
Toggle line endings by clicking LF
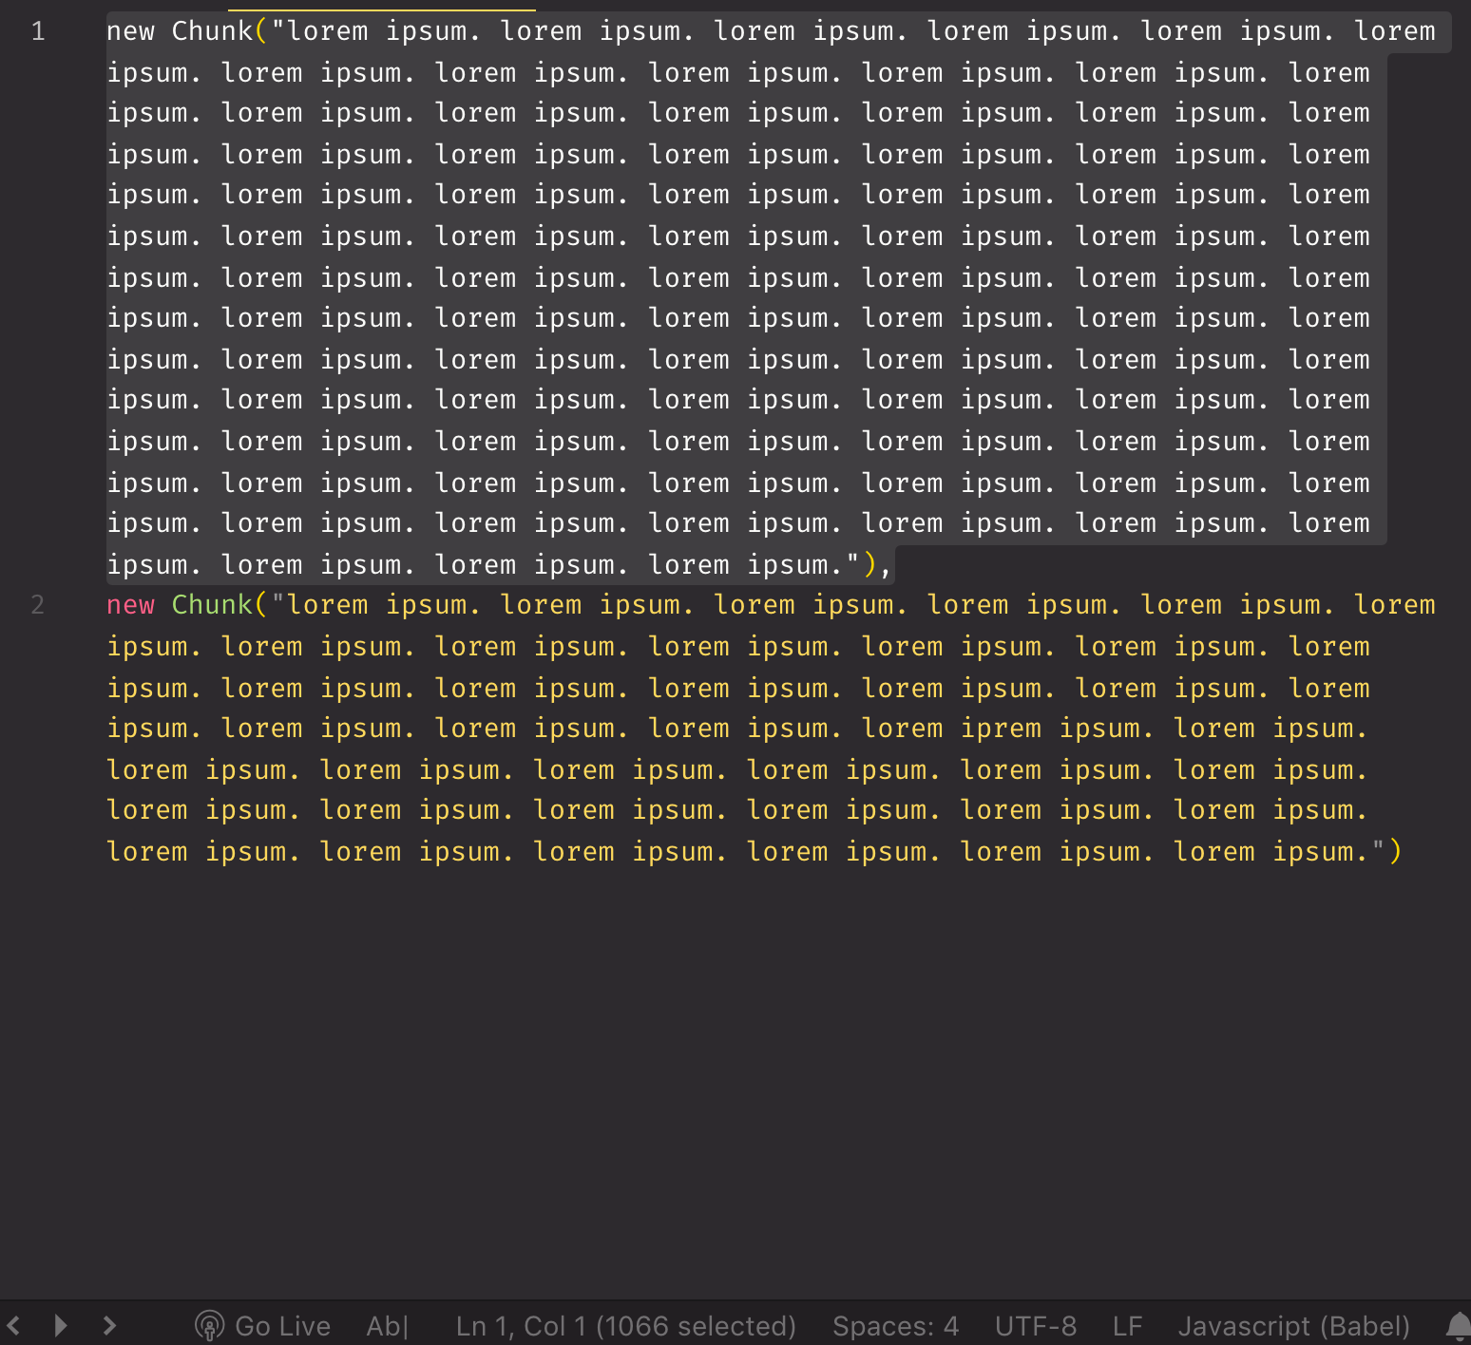tap(1126, 1326)
